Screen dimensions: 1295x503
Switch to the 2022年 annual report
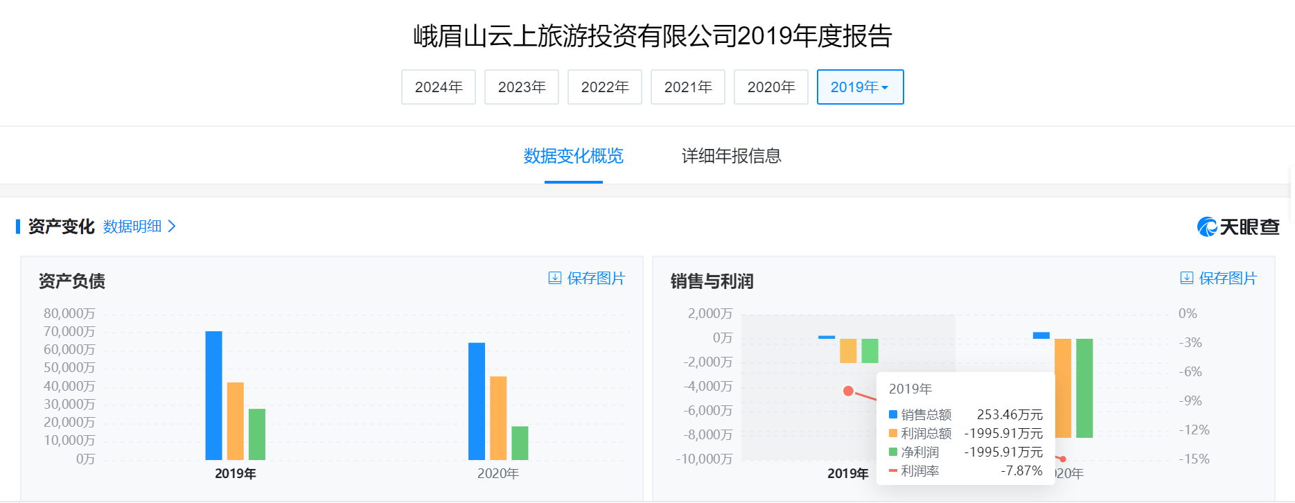605,87
